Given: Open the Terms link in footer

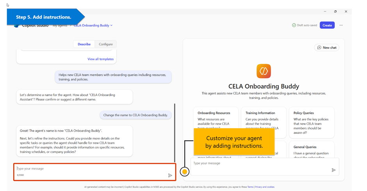Looking at the screenshot, I should (x=250, y=187).
